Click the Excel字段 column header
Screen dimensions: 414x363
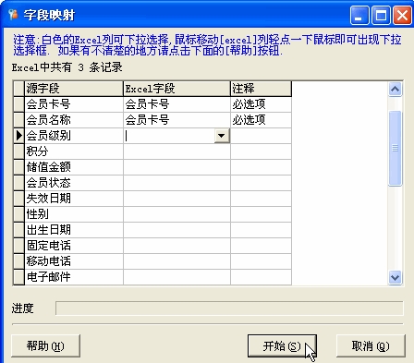click(177, 89)
